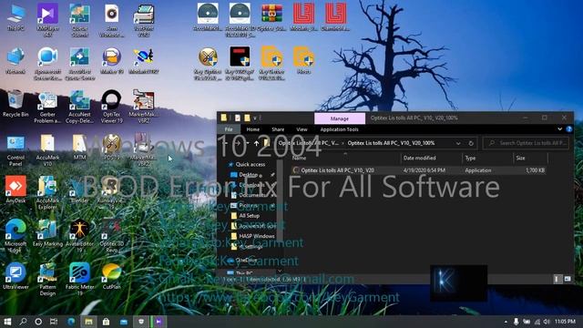Open Control Panel desktop icon

(15, 150)
